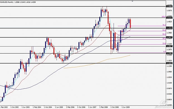
Task: Click the 1.5670 price axis value
Action: click(170, 11)
